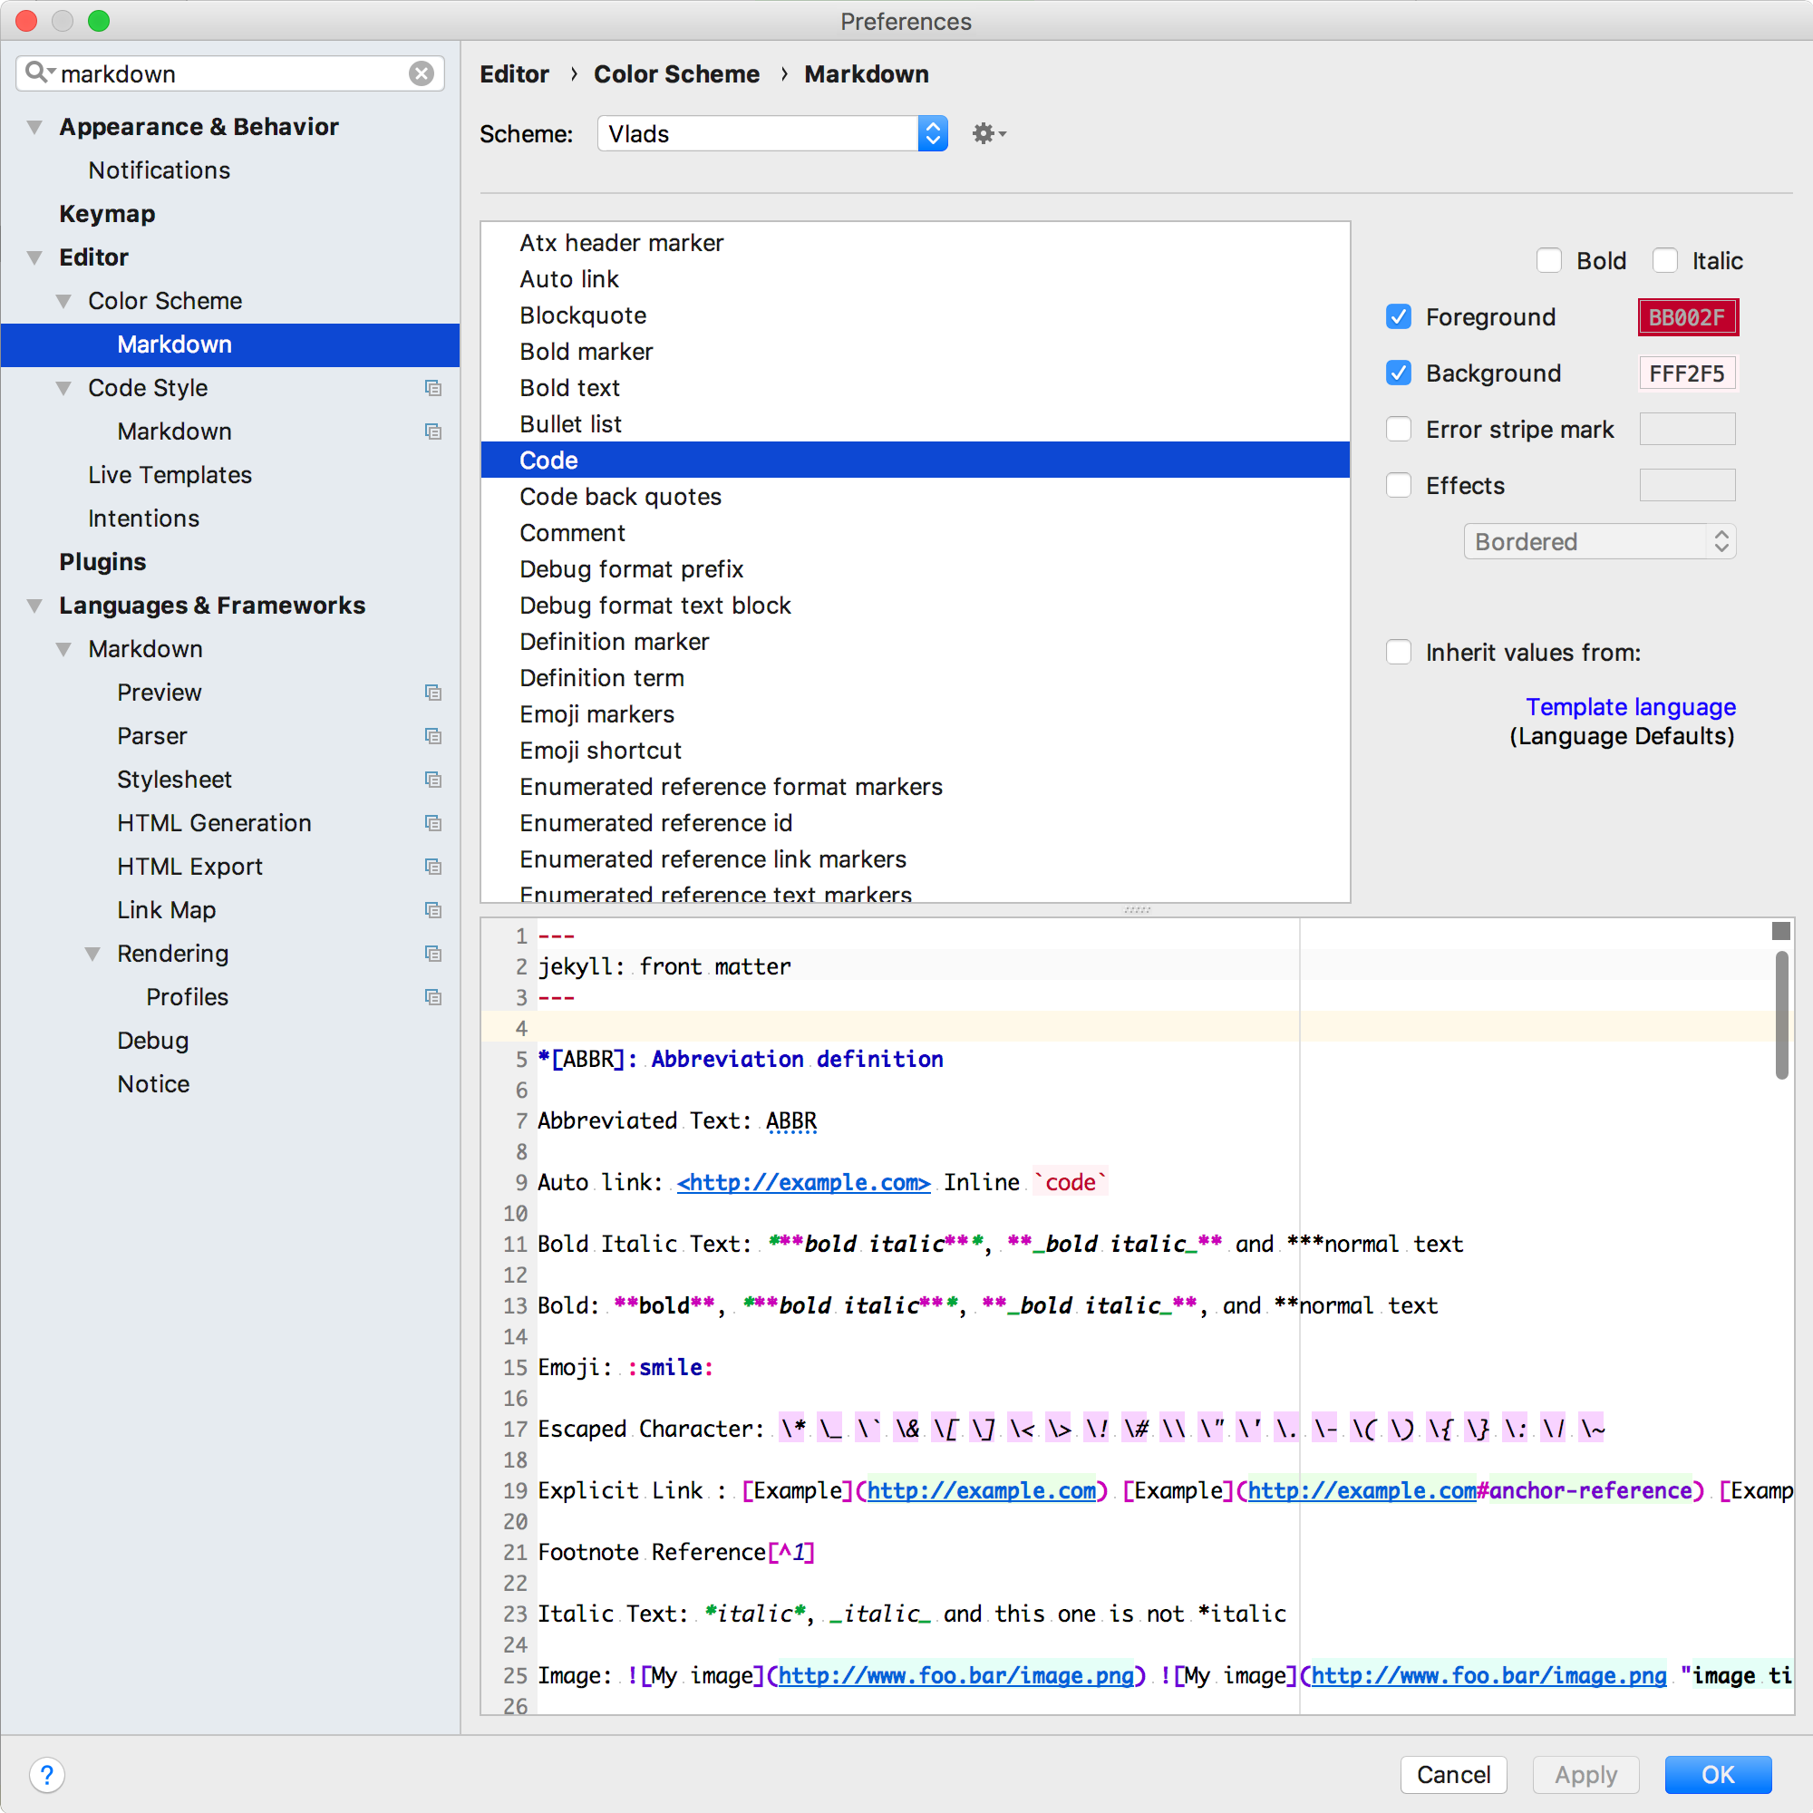
Task: Click the help question mark icon
Action: (x=47, y=1774)
